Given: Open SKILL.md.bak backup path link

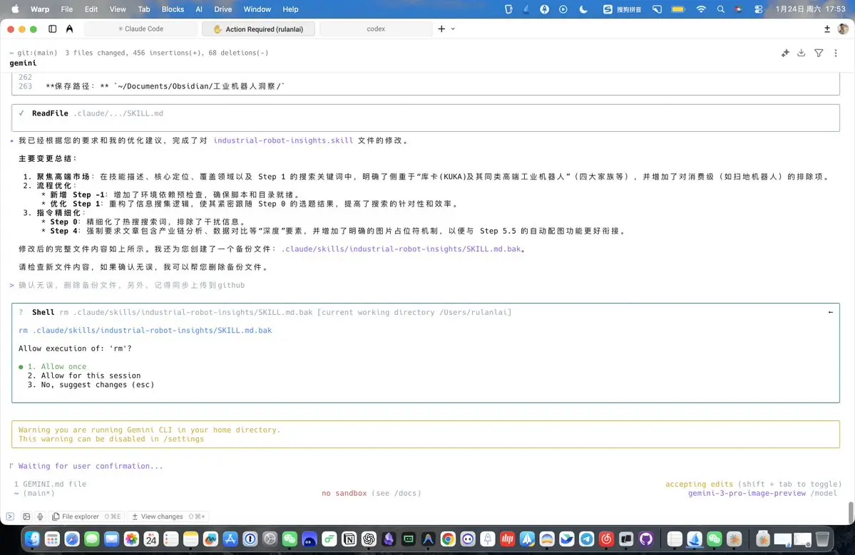Looking at the screenshot, I should (401, 249).
